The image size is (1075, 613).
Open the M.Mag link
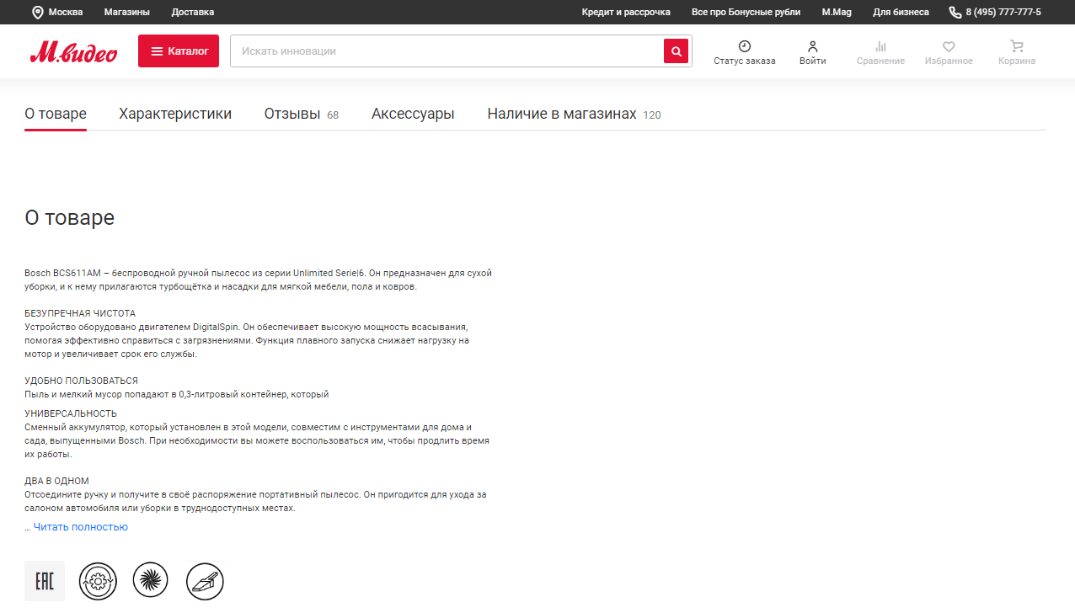point(837,12)
